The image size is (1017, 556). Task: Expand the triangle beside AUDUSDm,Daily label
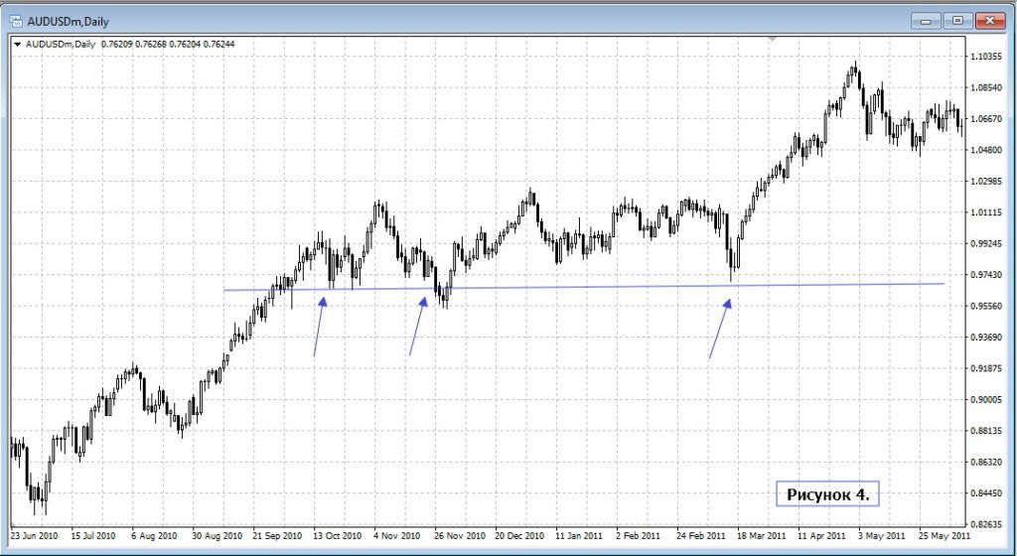[x=17, y=44]
